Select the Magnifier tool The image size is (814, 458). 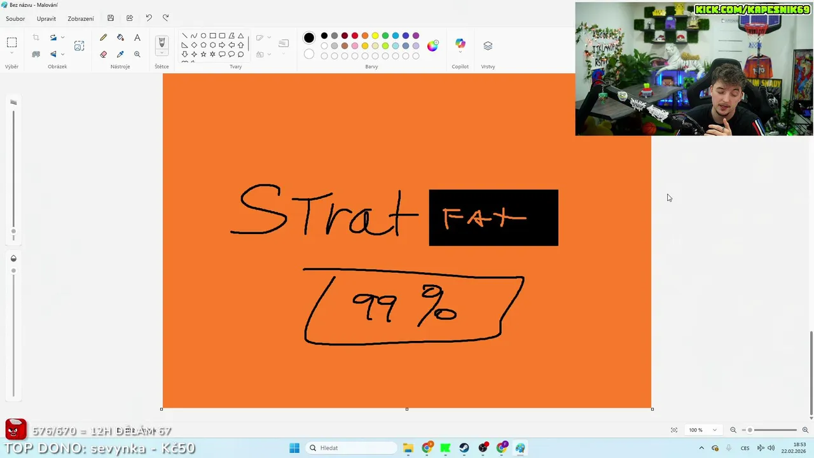pyautogui.click(x=137, y=54)
